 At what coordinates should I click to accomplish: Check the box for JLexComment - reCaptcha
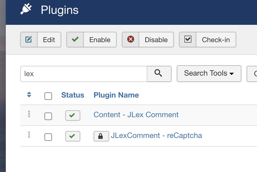coord(48,137)
